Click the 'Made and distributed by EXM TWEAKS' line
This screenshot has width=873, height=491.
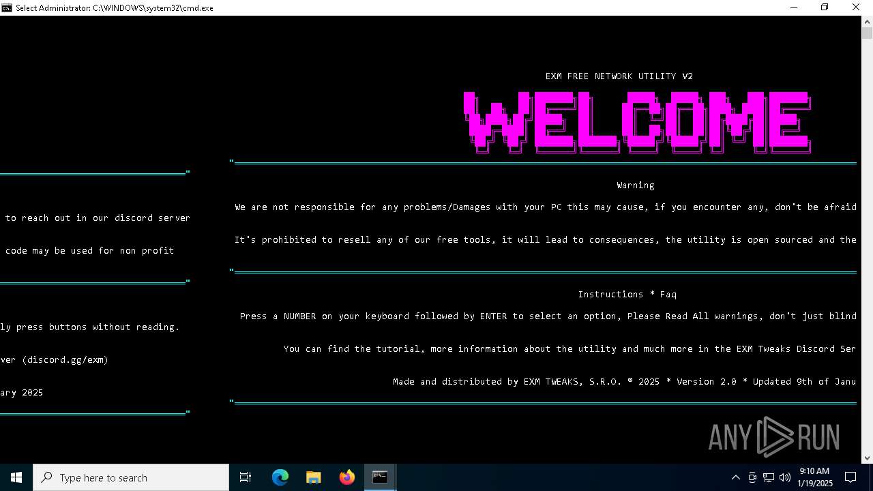(x=624, y=382)
